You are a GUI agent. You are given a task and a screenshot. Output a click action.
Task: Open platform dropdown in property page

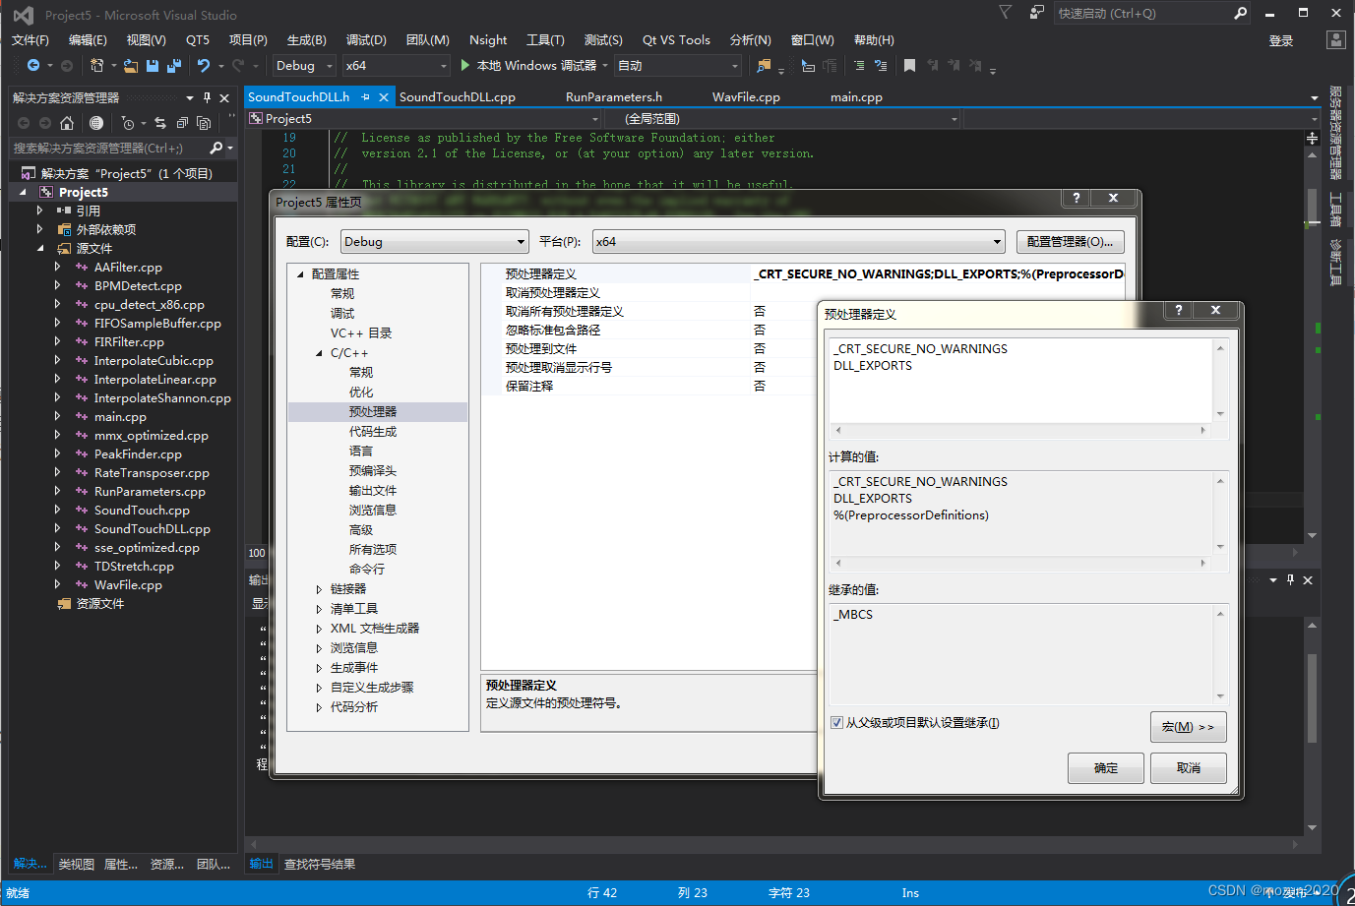[x=798, y=242]
